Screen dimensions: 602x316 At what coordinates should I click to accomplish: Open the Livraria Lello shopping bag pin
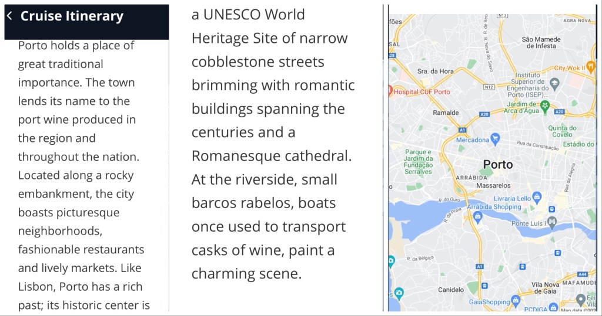pyautogui.click(x=536, y=198)
